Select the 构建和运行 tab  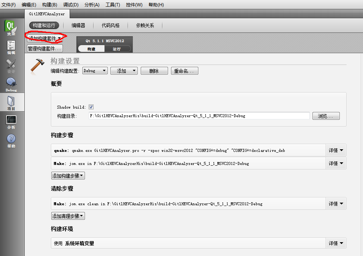click(x=44, y=25)
